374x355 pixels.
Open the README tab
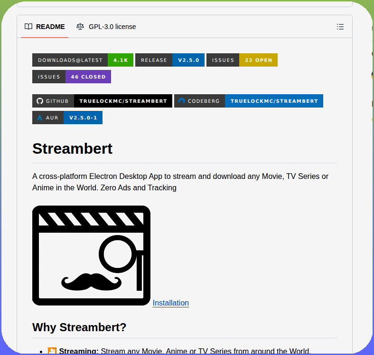pyautogui.click(x=45, y=27)
